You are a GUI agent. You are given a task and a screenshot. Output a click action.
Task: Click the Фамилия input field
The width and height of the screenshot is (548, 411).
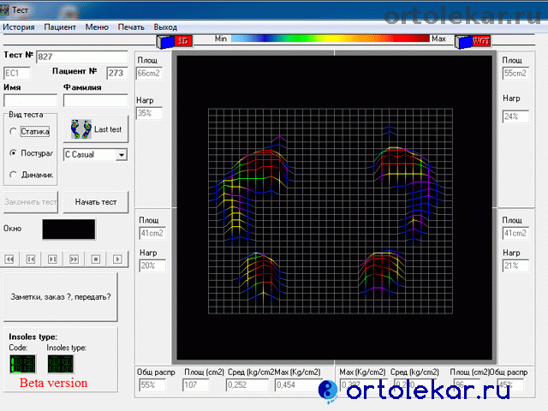pyautogui.click(x=95, y=101)
